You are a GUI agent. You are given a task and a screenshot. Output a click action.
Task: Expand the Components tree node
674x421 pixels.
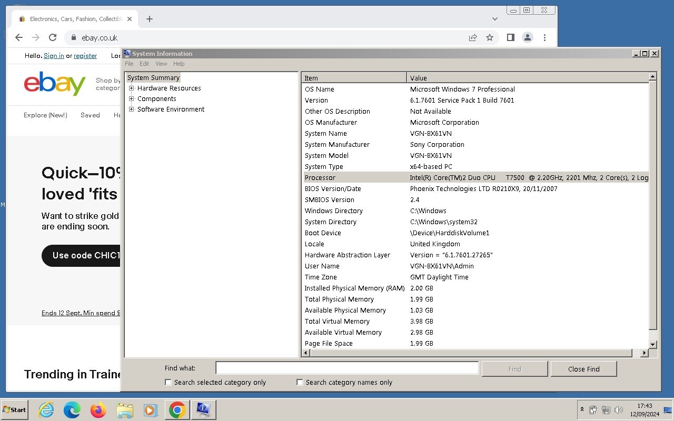(132, 99)
